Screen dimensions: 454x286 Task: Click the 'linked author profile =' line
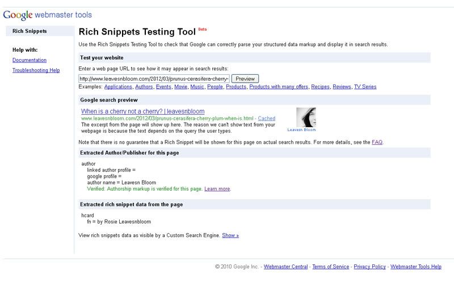pyautogui.click(x=111, y=170)
